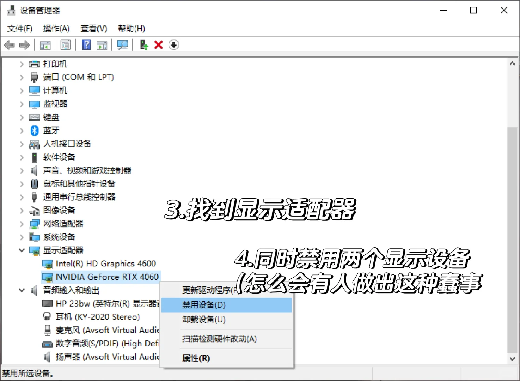This screenshot has height=381, width=520.
Task: Open the 帮助(H) menu
Action: coord(131,29)
